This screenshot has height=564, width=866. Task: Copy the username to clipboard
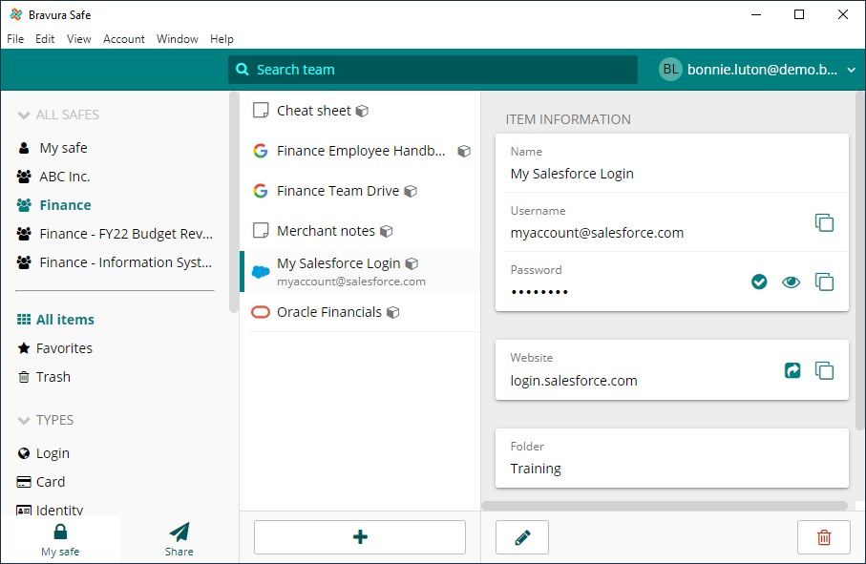824,222
